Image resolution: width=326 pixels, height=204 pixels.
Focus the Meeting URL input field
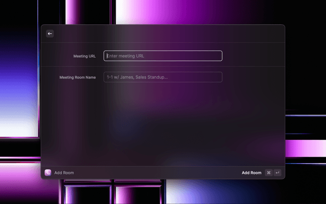[x=163, y=56]
